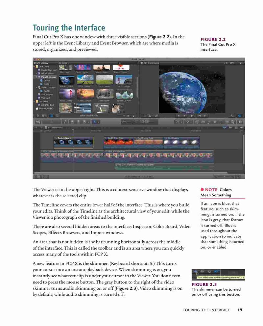
Task: Switch Event Browser to list view
Action: tap(57, 116)
